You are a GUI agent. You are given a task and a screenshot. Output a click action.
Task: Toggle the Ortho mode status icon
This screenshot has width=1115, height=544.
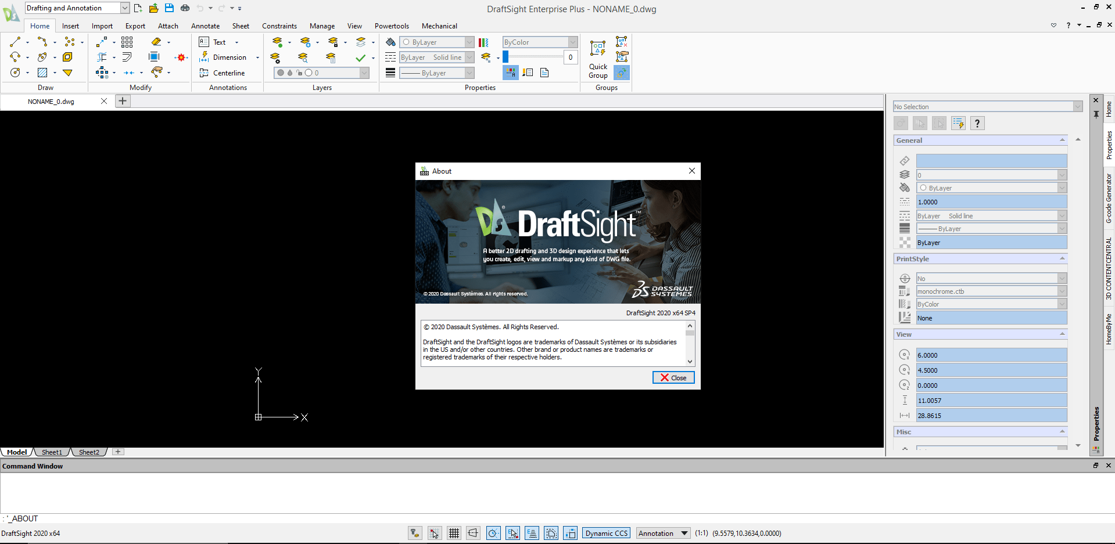(474, 533)
